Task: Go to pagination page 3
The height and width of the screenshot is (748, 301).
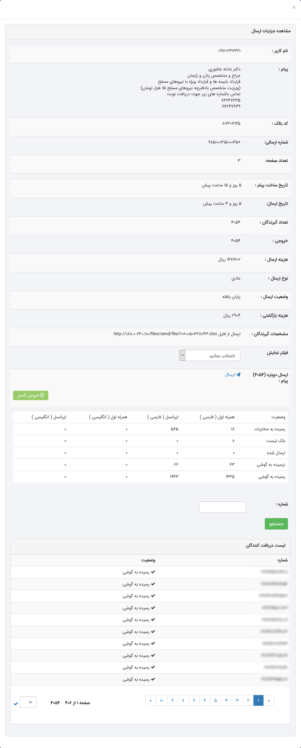Action: [237, 700]
